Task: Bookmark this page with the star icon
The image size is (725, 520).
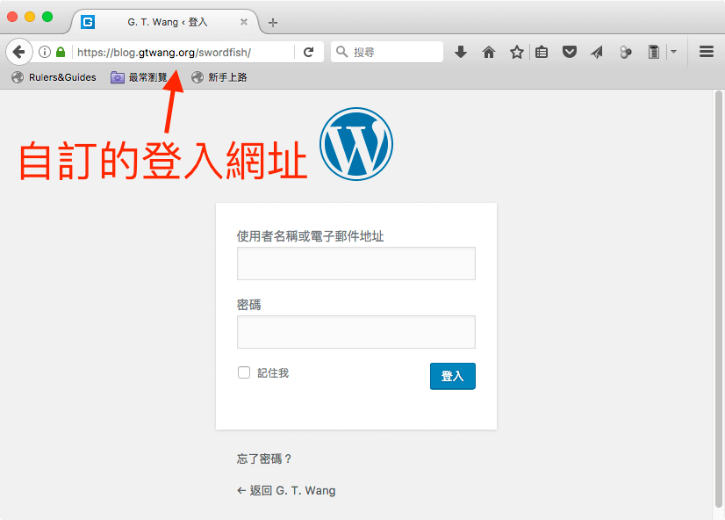Action: coord(517,52)
